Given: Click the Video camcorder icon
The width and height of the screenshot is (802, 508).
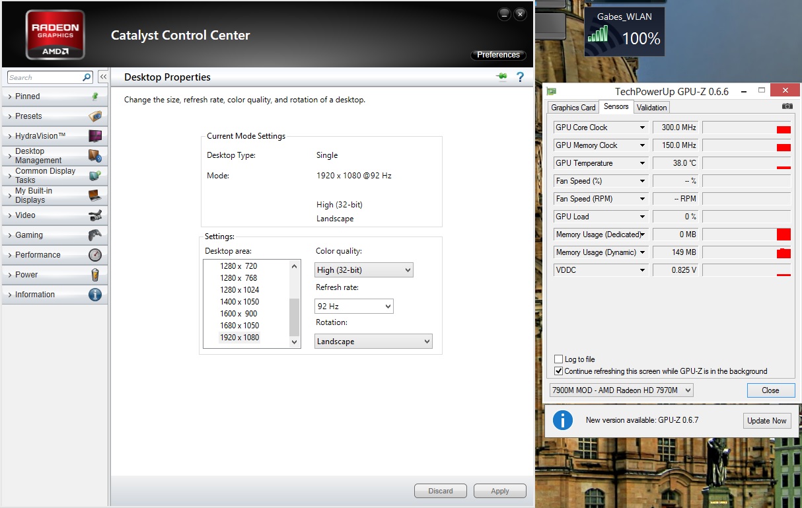Looking at the screenshot, I should (x=95, y=215).
